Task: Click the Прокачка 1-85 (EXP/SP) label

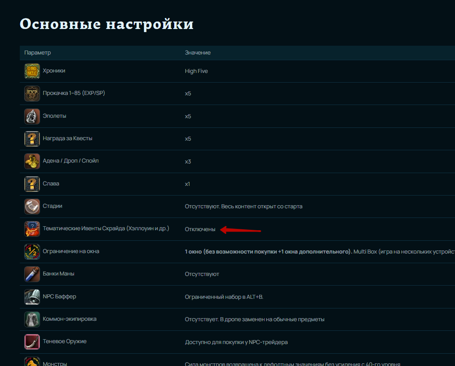Action: pos(73,93)
